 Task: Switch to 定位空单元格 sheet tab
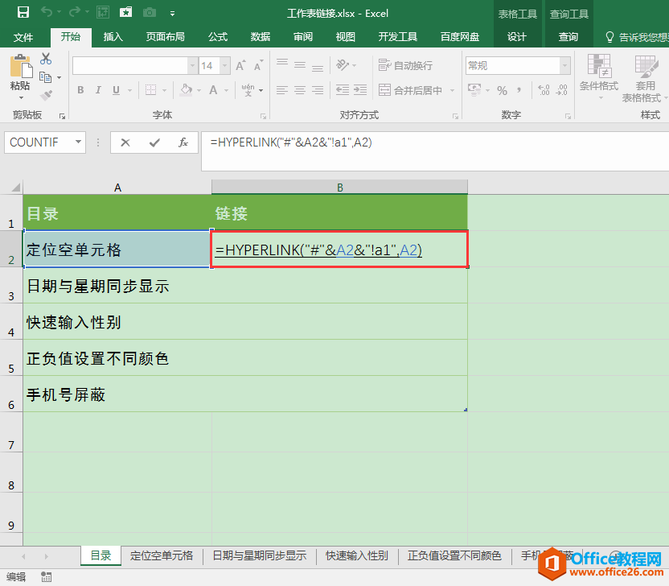pos(162,555)
